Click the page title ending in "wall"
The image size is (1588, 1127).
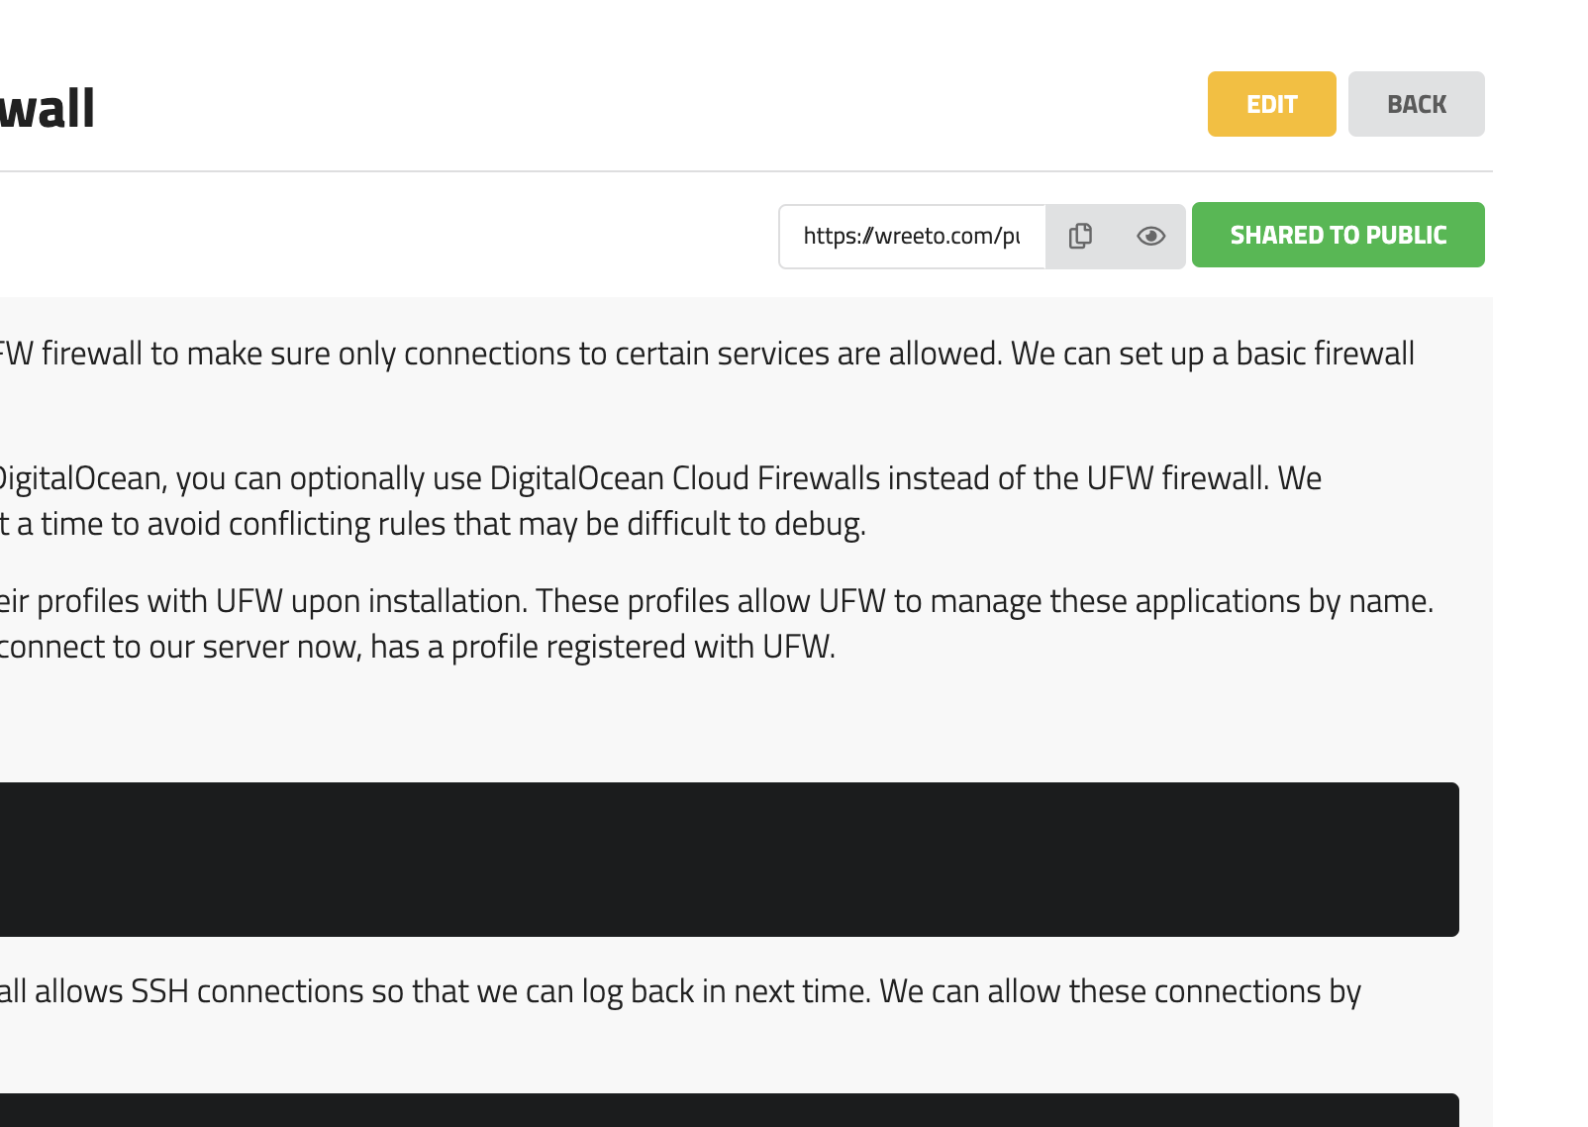pos(48,108)
